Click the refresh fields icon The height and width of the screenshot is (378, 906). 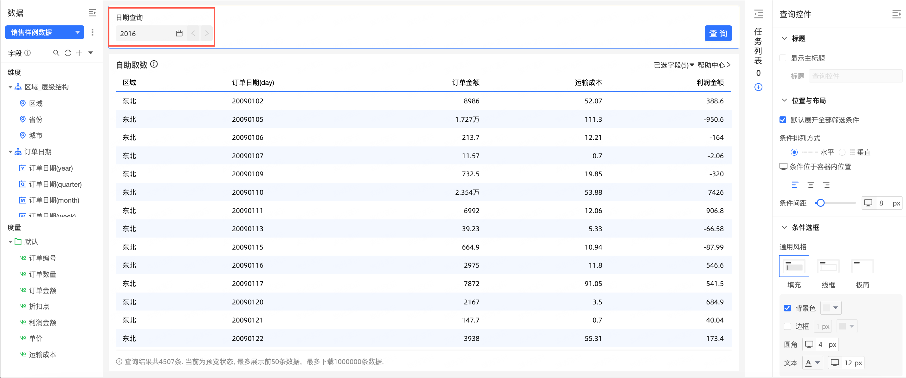coord(68,53)
